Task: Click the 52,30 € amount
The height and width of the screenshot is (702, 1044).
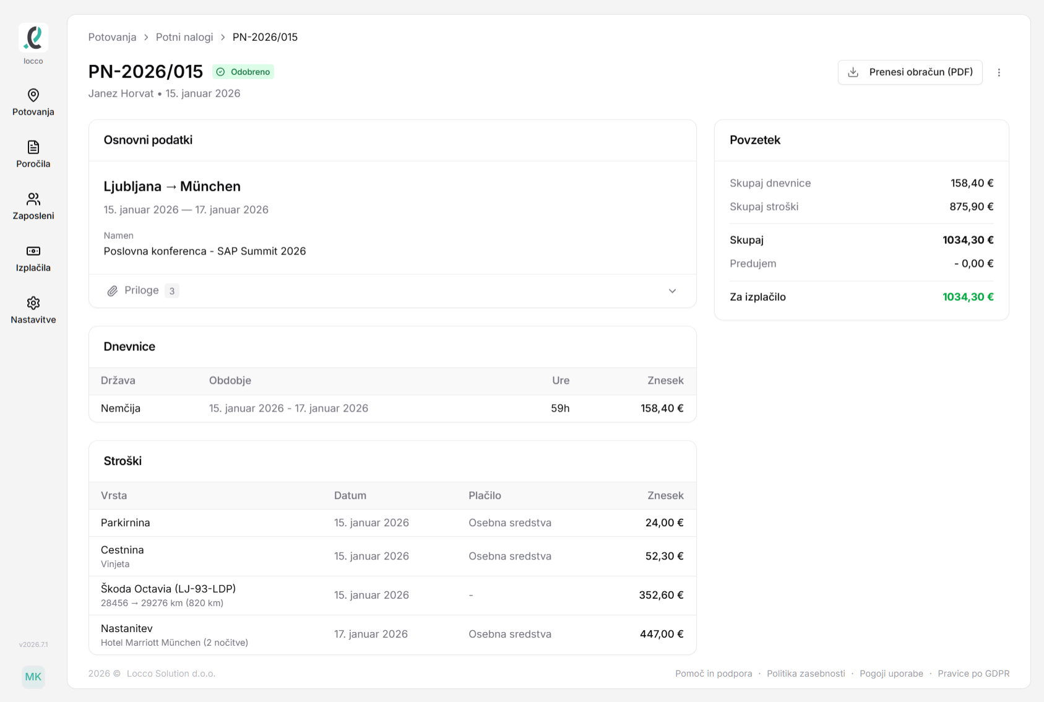Action: click(664, 557)
